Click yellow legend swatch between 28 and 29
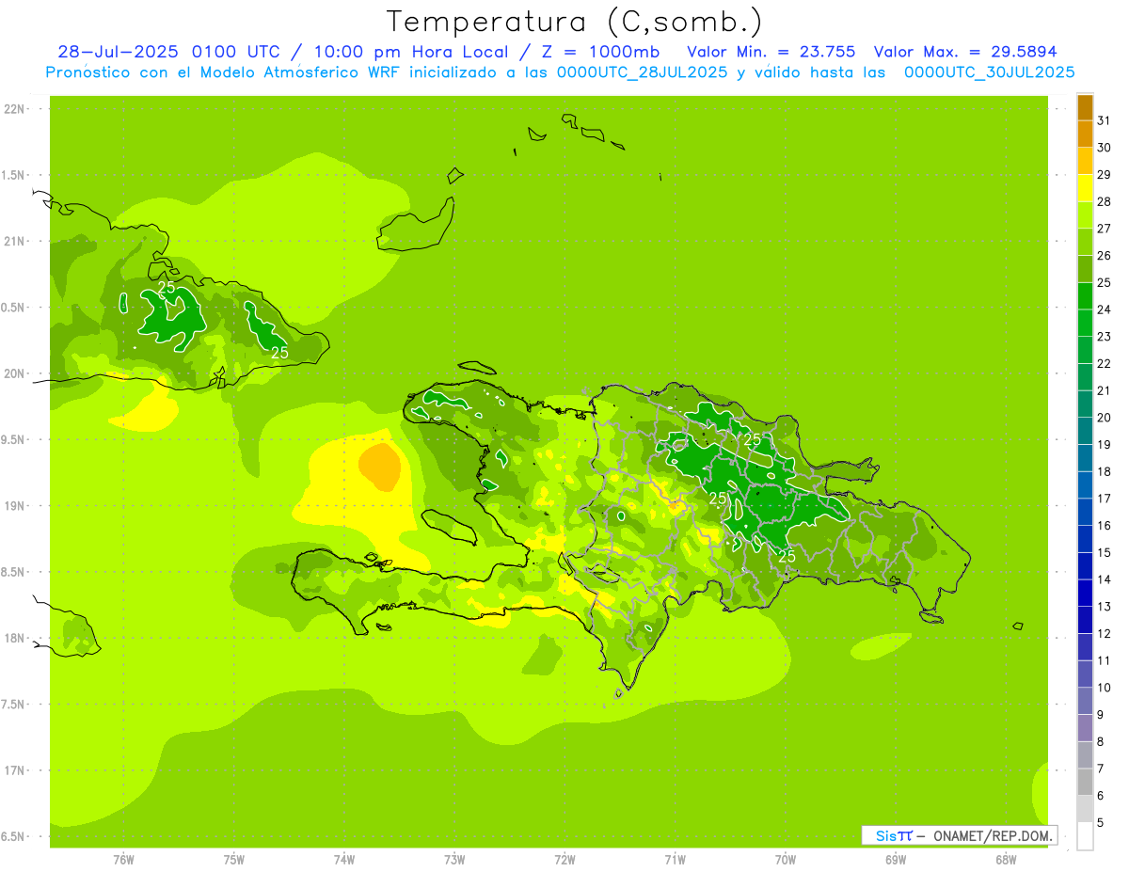This screenshot has width=1129, height=872. [1085, 188]
